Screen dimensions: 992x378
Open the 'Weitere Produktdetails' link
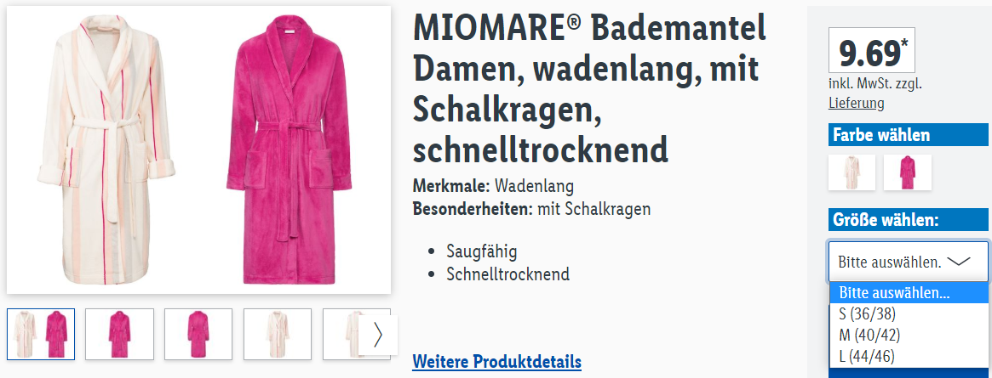point(496,362)
